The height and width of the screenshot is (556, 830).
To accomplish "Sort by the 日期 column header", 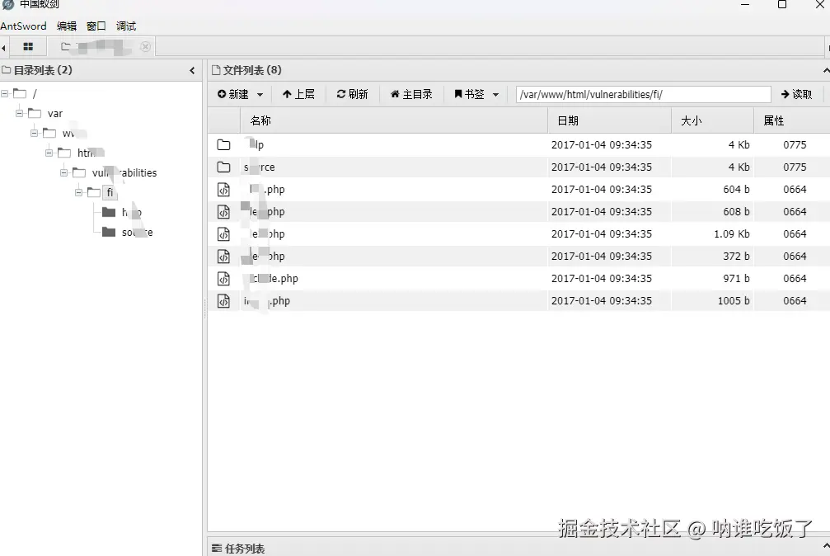I will coord(609,120).
